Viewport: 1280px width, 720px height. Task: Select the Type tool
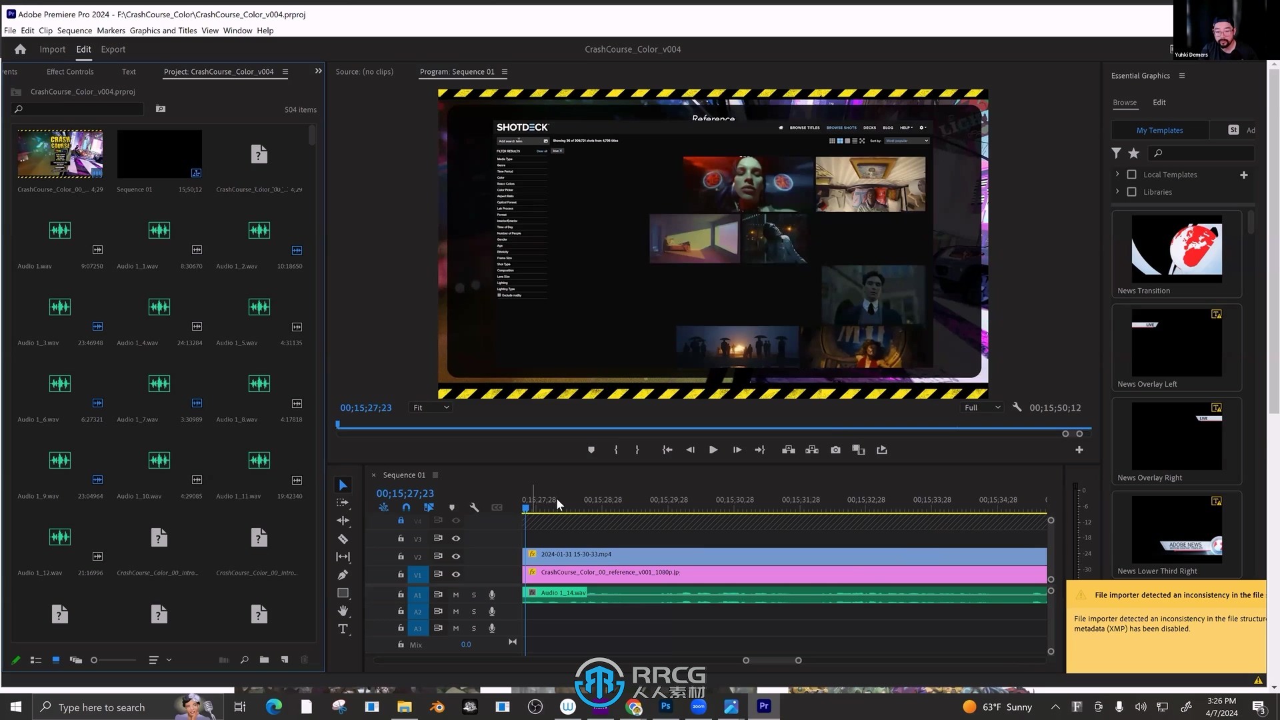343,629
